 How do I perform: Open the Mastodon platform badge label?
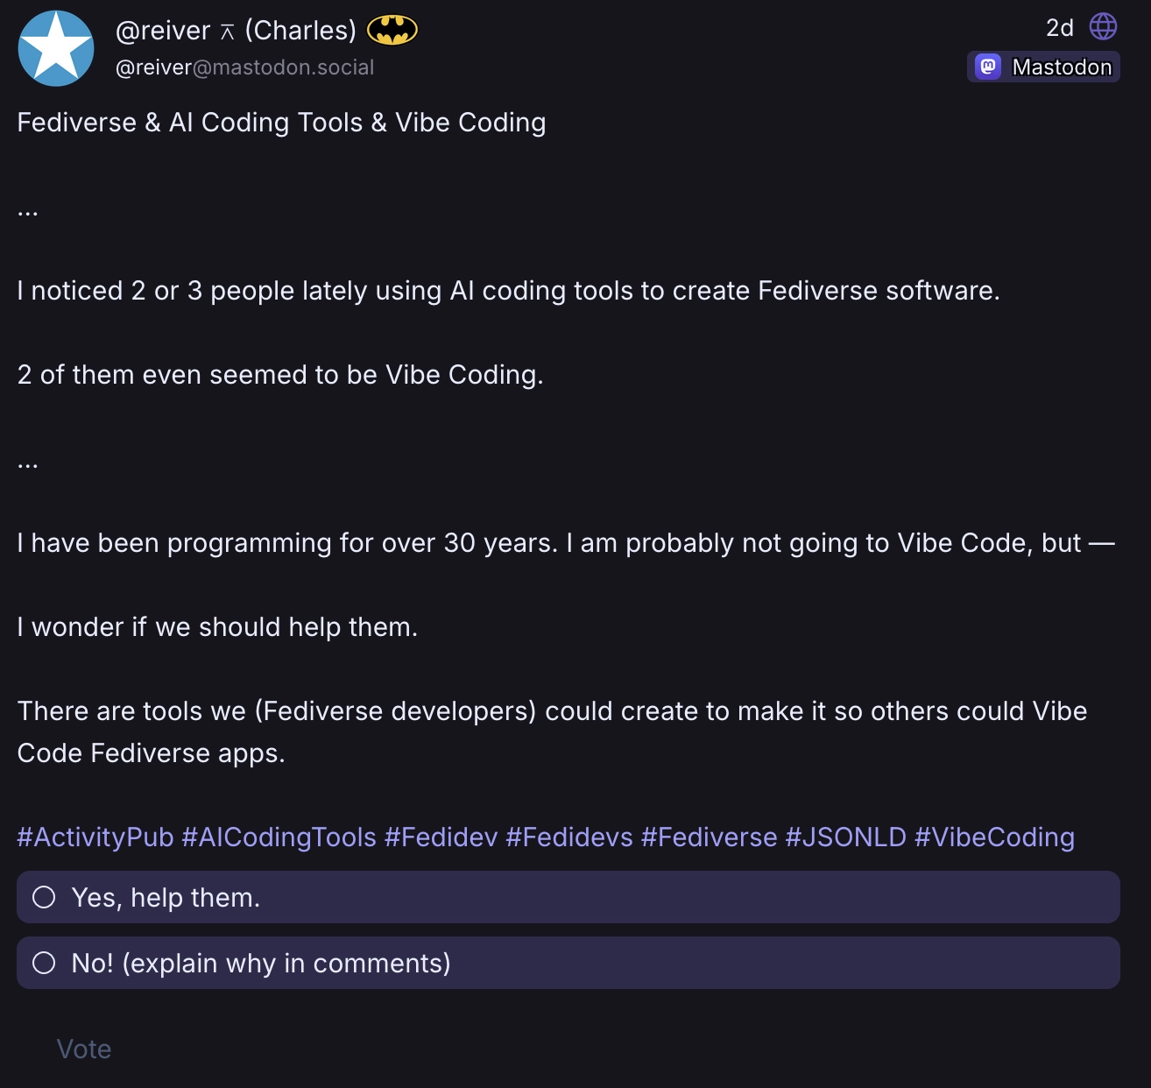tap(1061, 67)
